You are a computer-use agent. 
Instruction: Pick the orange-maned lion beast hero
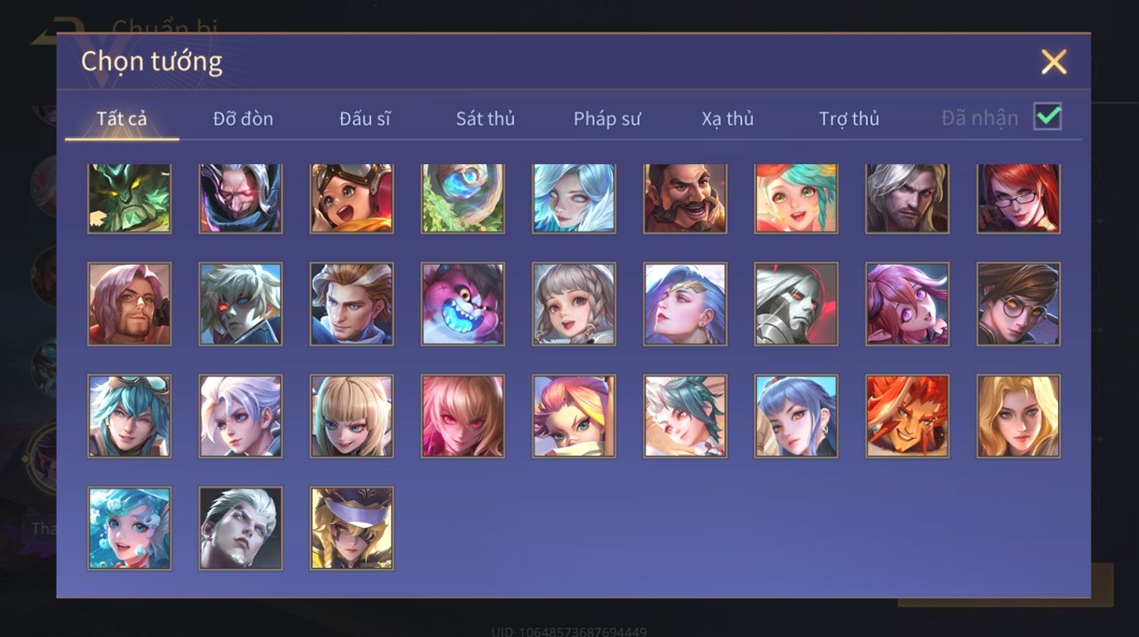tap(907, 416)
